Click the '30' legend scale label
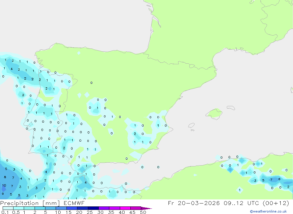The image size is (293, 214). pyautogui.click(x=100, y=212)
